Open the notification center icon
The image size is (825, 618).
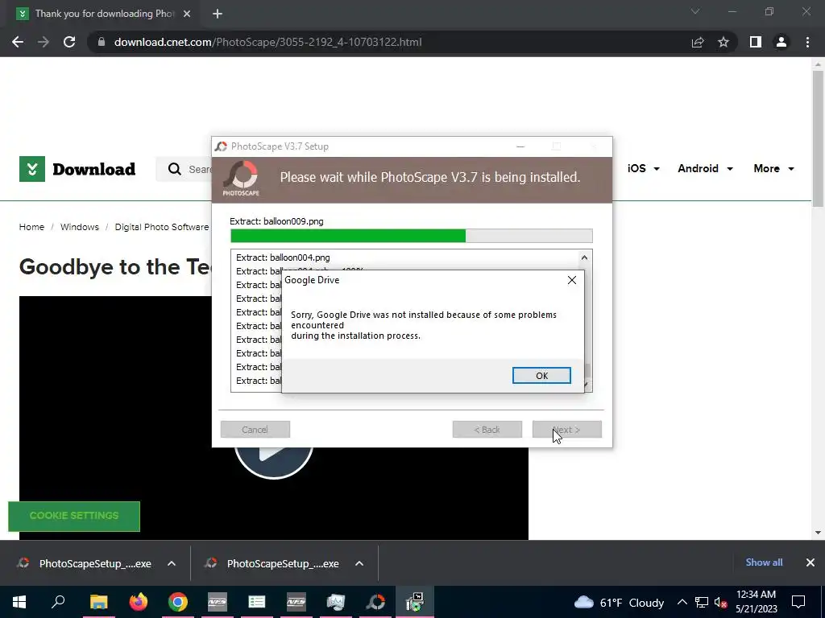pos(798,602)
